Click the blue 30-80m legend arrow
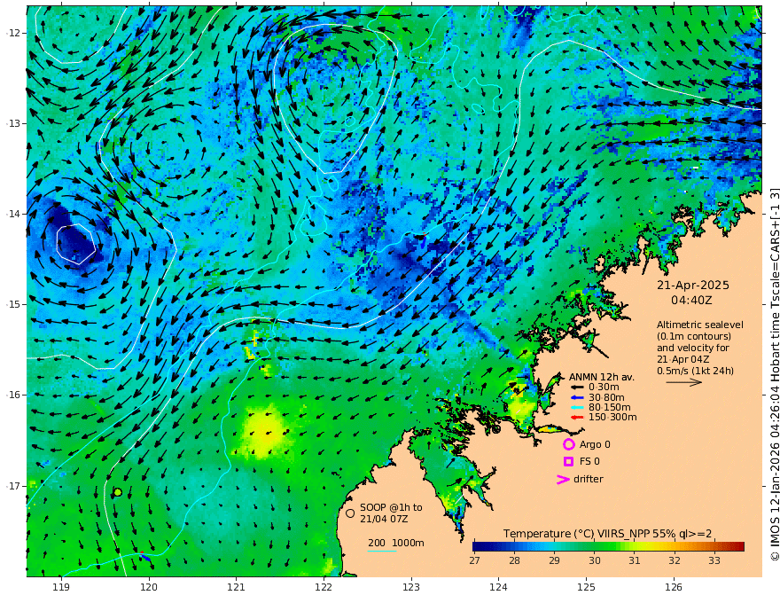The height and width of the screenshot is (603, 780). click(576, 397)
